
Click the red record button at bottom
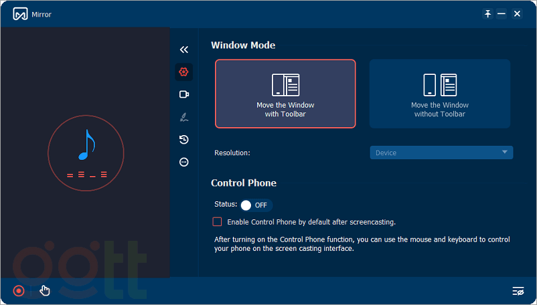point(19,291)
